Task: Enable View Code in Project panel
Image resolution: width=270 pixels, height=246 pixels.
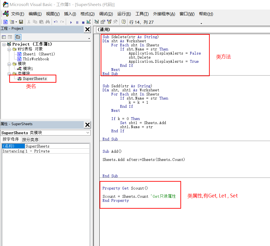Action: (x=4, y=37)
